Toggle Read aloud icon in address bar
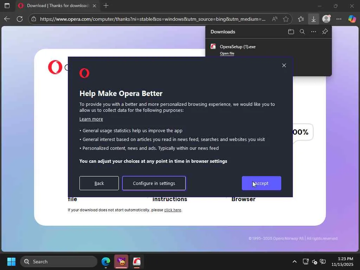This screenshot has height=270, width=360. click(x=275, y=19)
